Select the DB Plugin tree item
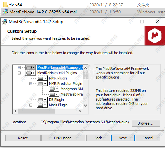 pos(56,100)
